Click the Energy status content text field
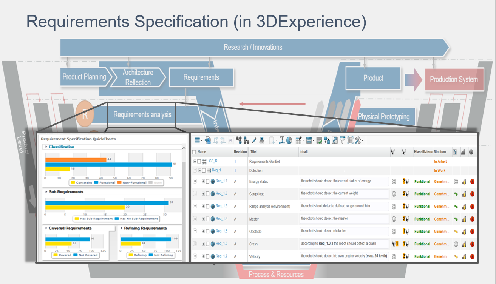 (x=344, y=181)
